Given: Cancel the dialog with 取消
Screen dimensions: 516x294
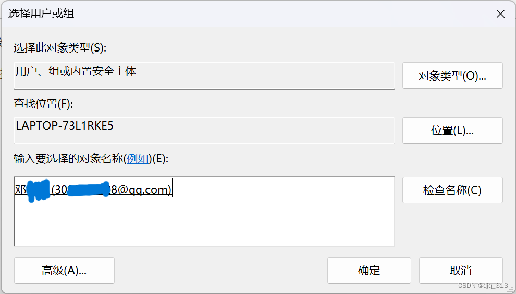Looking at the screenshot, I should tap(461, 271).
